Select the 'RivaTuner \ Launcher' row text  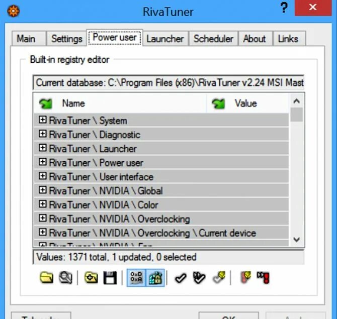click(x=93, y=149)
